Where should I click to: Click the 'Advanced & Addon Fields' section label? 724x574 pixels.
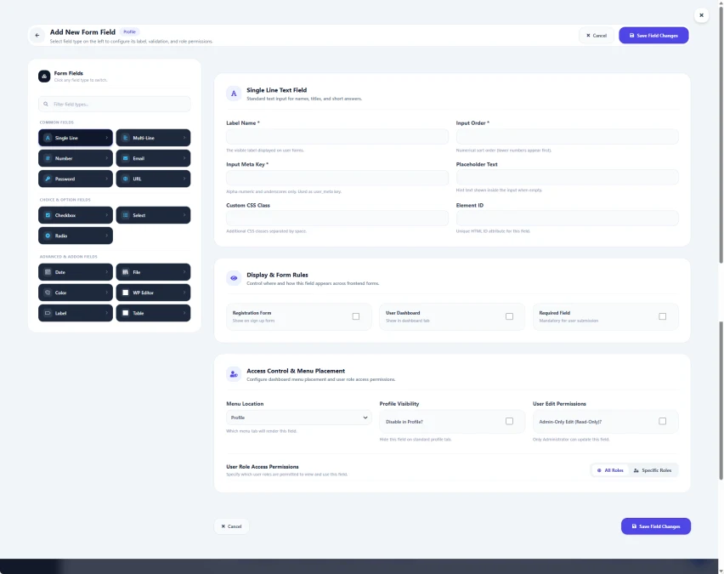coord(68,257)
